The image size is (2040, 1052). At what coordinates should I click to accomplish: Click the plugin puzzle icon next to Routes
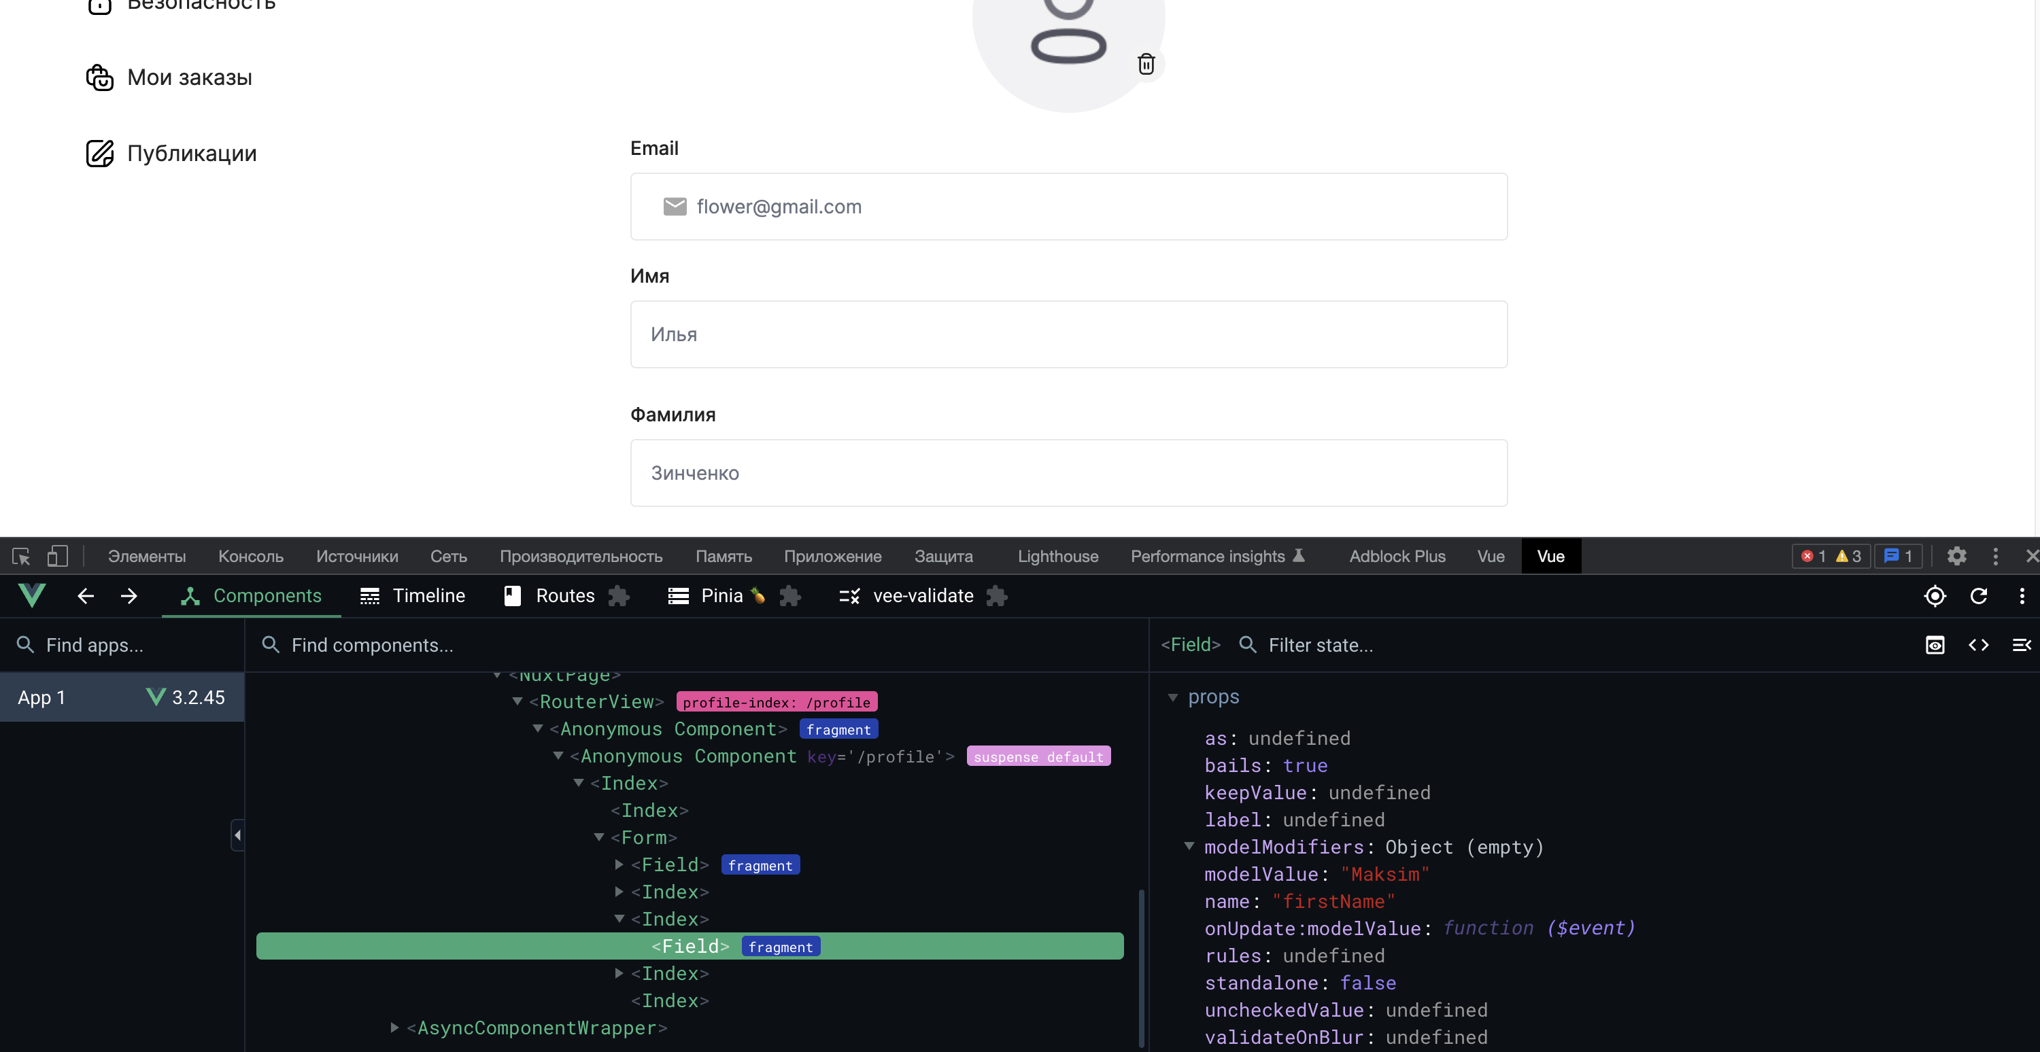[x=619, y=596]
